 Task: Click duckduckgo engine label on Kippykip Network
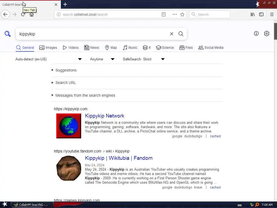coord(193,136)
